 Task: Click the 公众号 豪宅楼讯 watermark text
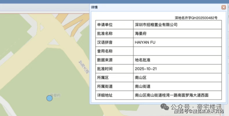point(196,107)
